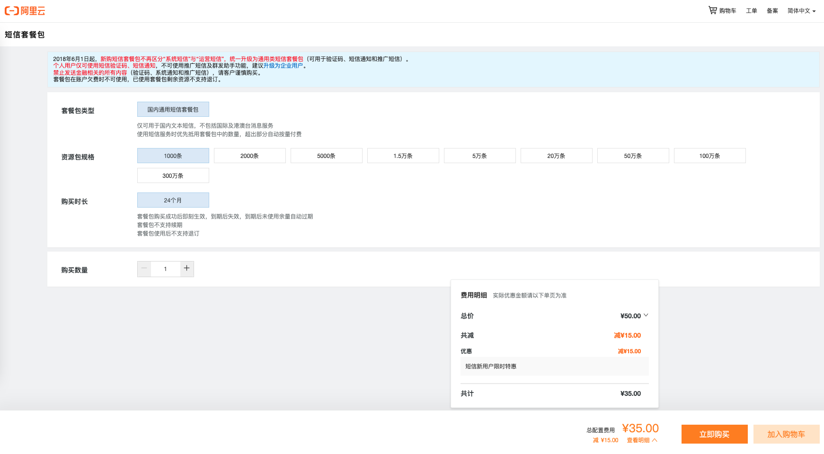Select the 100万条 package size
The width and height of the screenshot is (824, 454).
(710, 156)
